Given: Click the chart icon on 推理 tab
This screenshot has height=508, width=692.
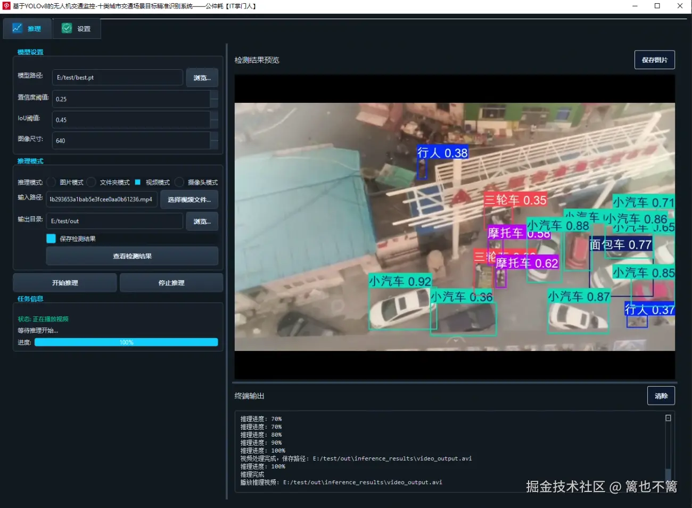Looking at the screenshot, I should pos(17,28).
